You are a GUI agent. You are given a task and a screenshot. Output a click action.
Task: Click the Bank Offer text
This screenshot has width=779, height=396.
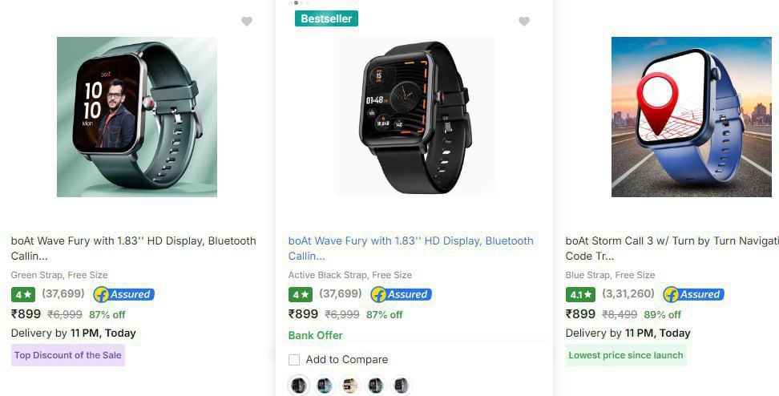click(316, 335)
